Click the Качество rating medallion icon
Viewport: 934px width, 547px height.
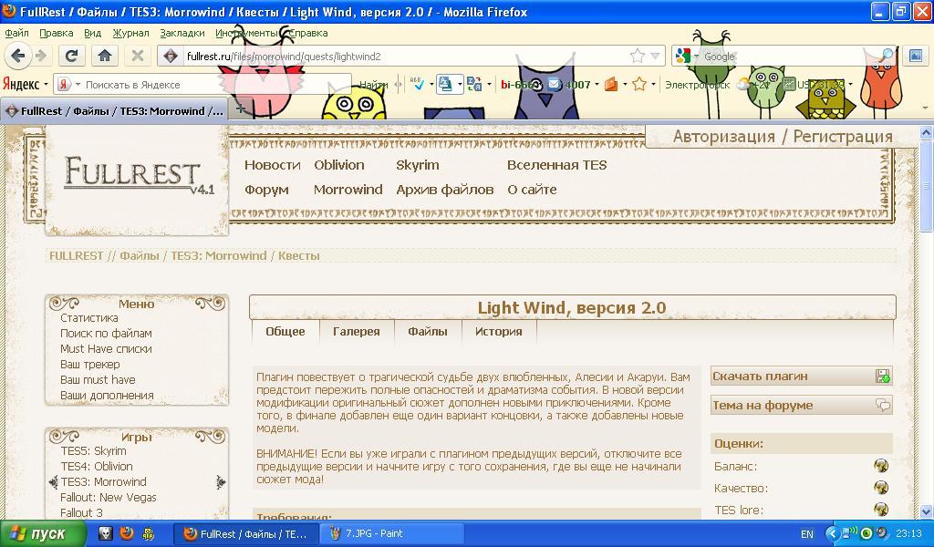881,488
